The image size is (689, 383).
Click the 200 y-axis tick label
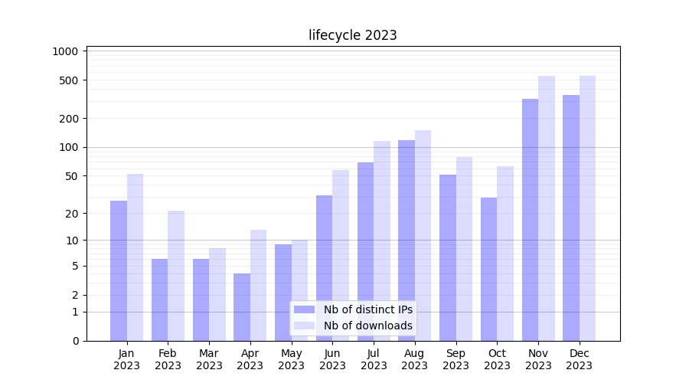tap(69, 119)
